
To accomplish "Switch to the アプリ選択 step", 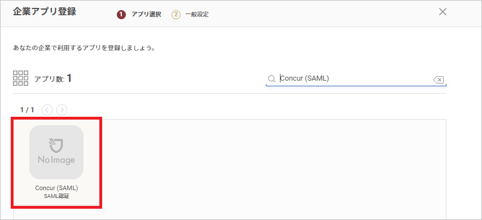I will click(x=146, y=15).
